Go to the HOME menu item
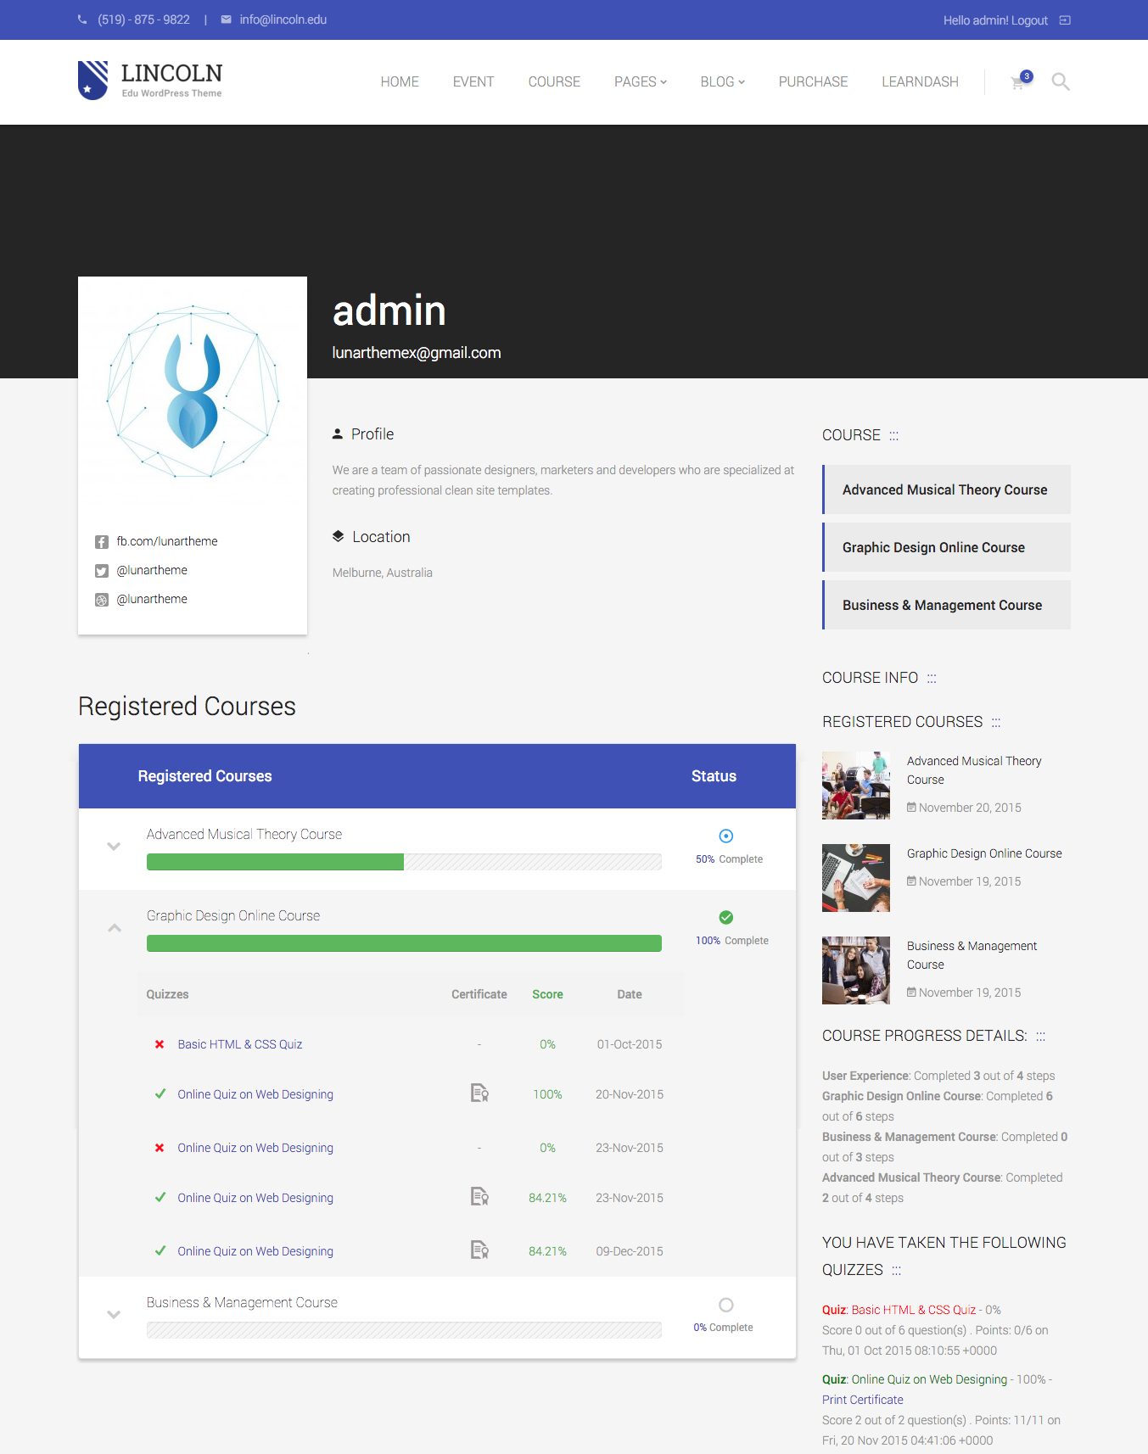This screenshot has height=1454, width=1148. 400,81
